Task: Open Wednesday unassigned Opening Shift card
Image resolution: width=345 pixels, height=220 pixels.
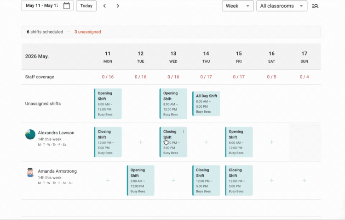Action: [173, 104]
